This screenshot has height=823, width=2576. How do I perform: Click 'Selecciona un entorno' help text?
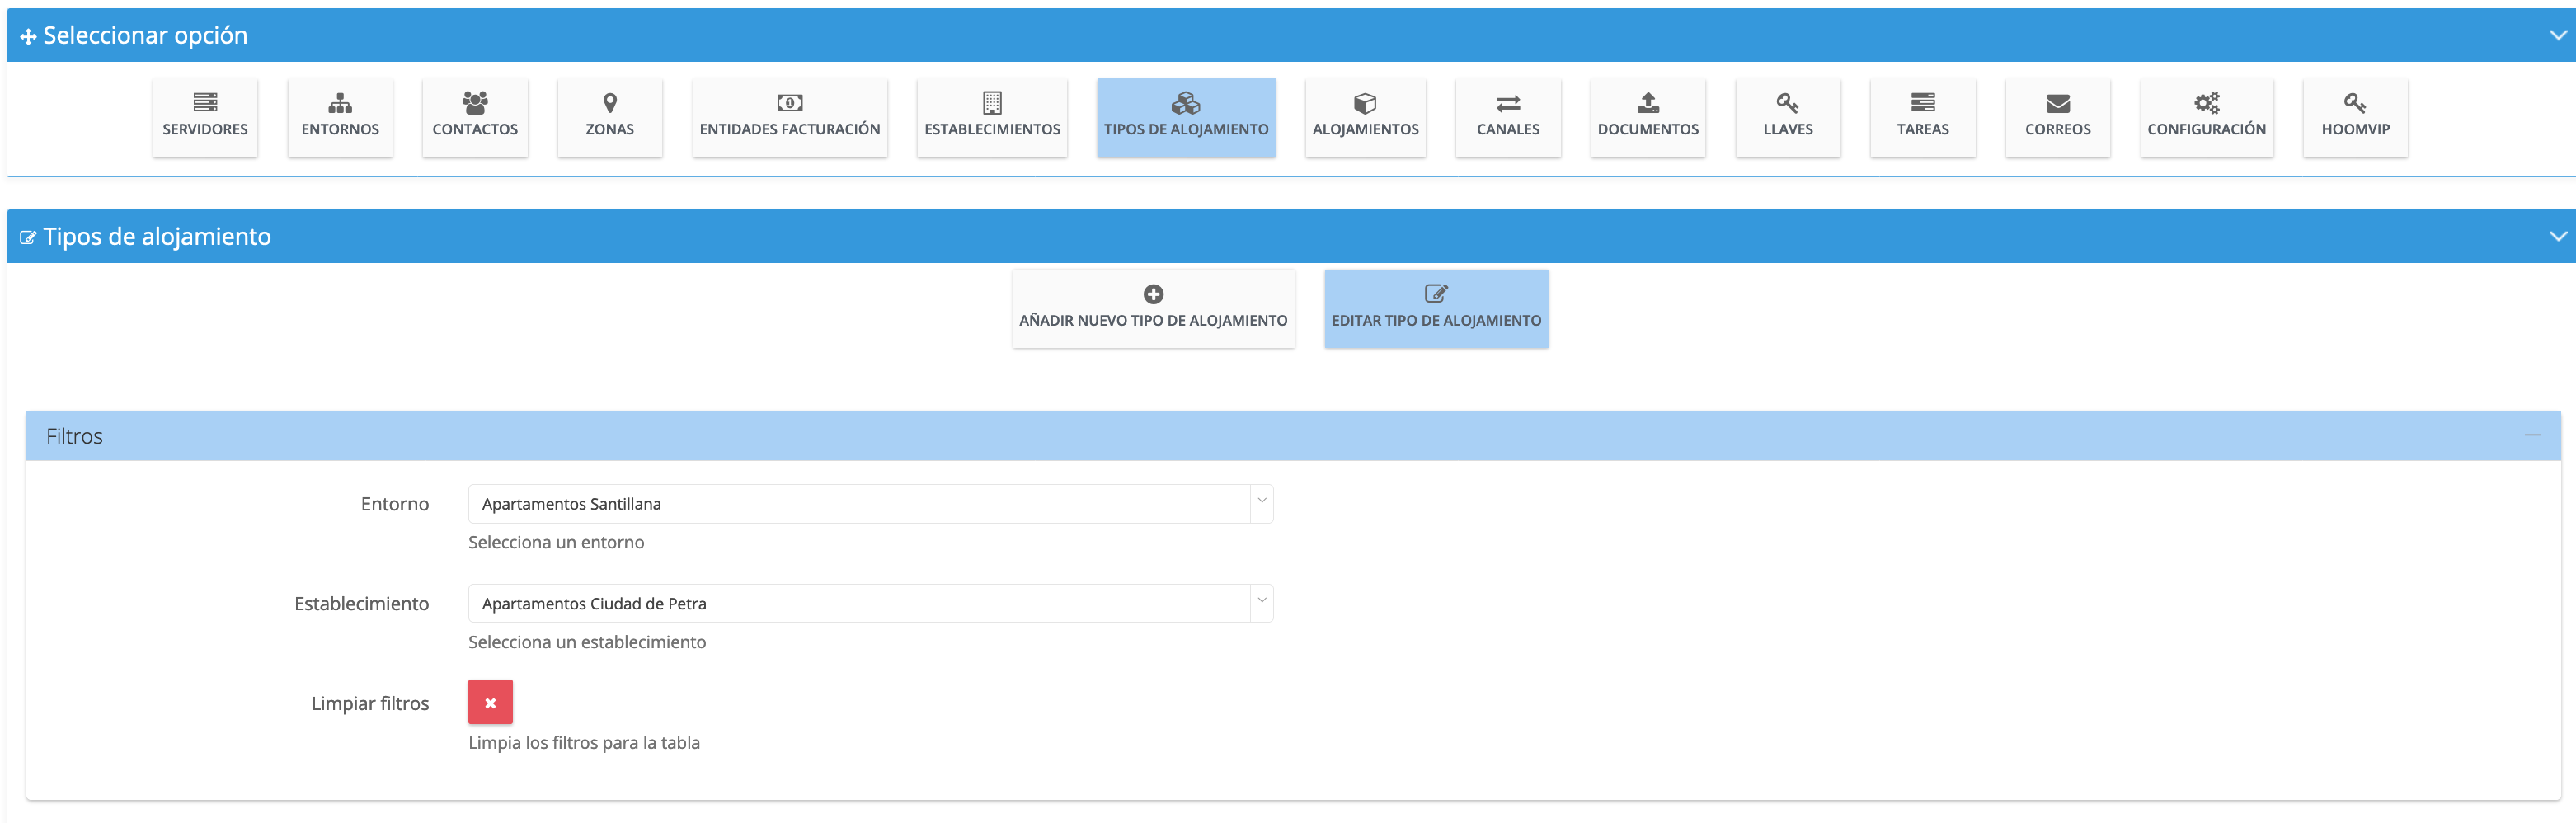coord(556,542)
